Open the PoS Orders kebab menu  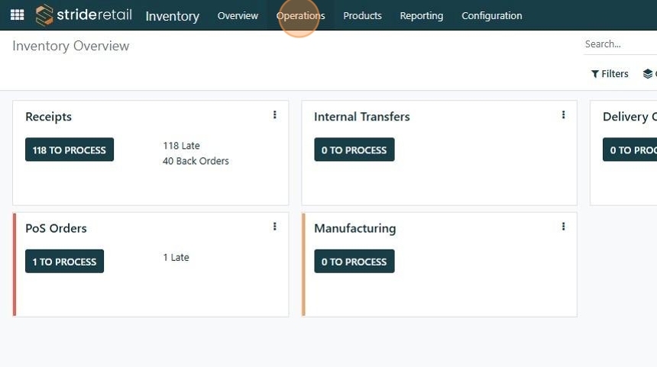(x=275, y=227)
